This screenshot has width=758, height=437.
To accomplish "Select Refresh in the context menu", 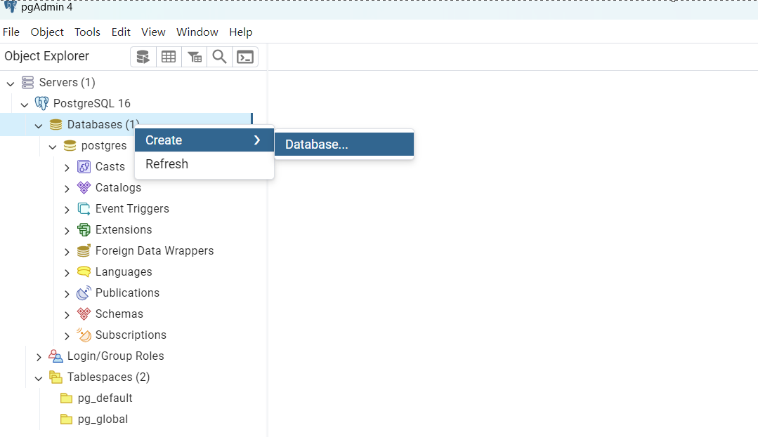I will (x=166, y=163).
